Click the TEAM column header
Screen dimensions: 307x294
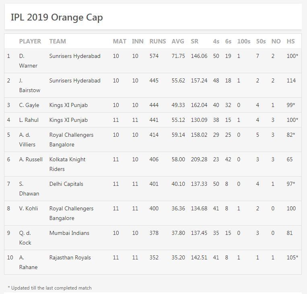coord(58,41)
